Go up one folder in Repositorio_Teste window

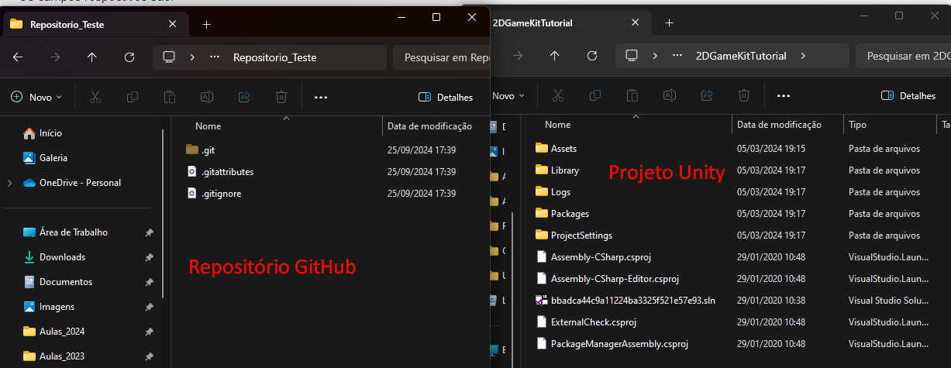pyautogui.click(x=92, y=57)
